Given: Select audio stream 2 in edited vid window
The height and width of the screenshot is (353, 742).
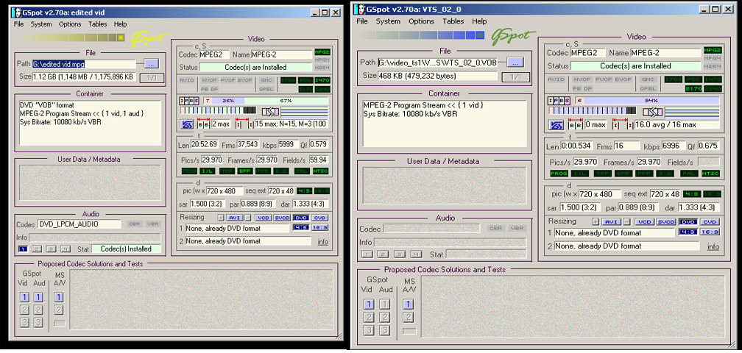Looking at the screenshot, I should 38,249.
